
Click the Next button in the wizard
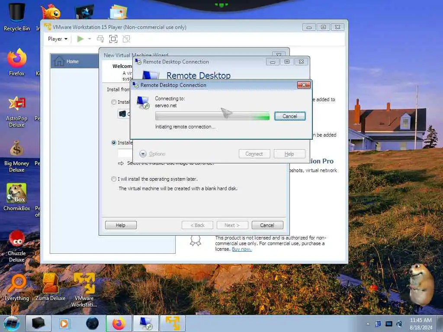pyautogui.click(x=232, y=225)
